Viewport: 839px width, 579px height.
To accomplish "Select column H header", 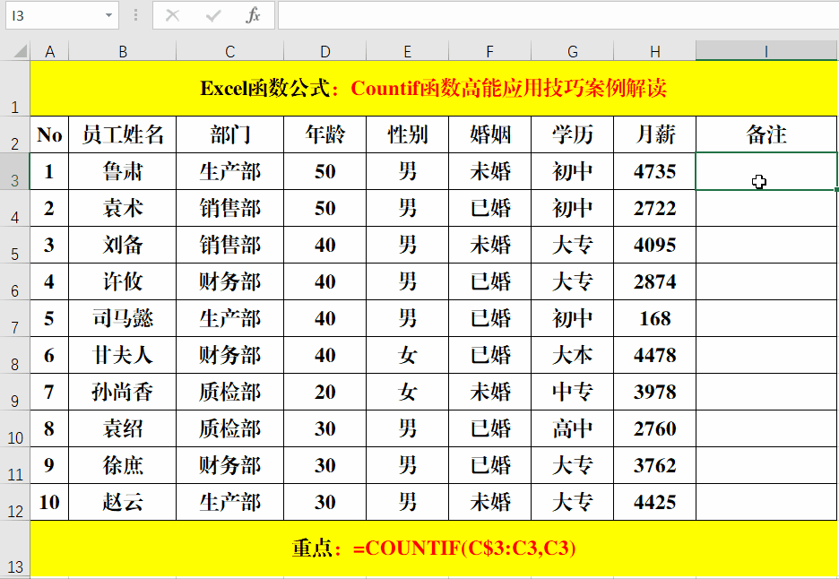I will point(654,51).
